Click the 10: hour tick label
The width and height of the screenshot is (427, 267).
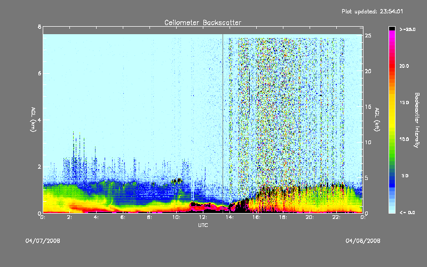(176, 217)
